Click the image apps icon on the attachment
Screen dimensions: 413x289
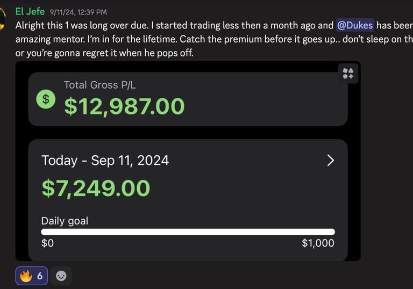[x=348, y=74]
